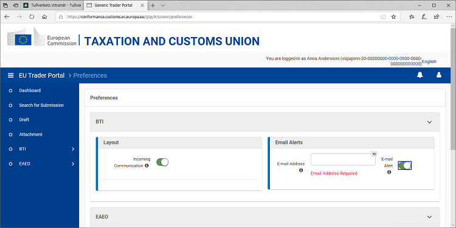Click the E-mail Address input field
The image size is (456, 228).
(343, 159)
